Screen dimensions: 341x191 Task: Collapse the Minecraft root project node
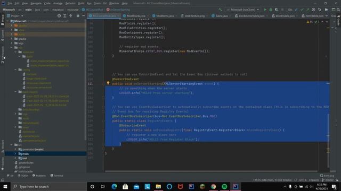pos(7,21)
